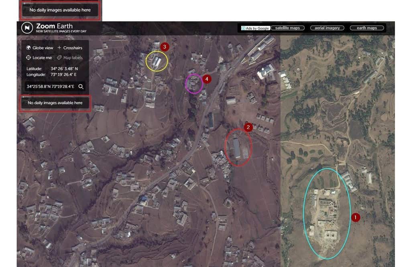Open the earth maps ad link
This screenshot has width=411, height=267.
point(367,28)
